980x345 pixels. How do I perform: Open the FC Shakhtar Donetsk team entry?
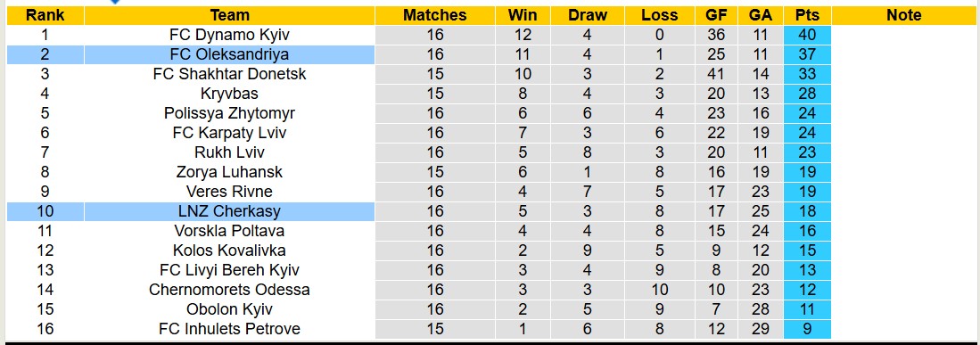[x=229, y=74]
